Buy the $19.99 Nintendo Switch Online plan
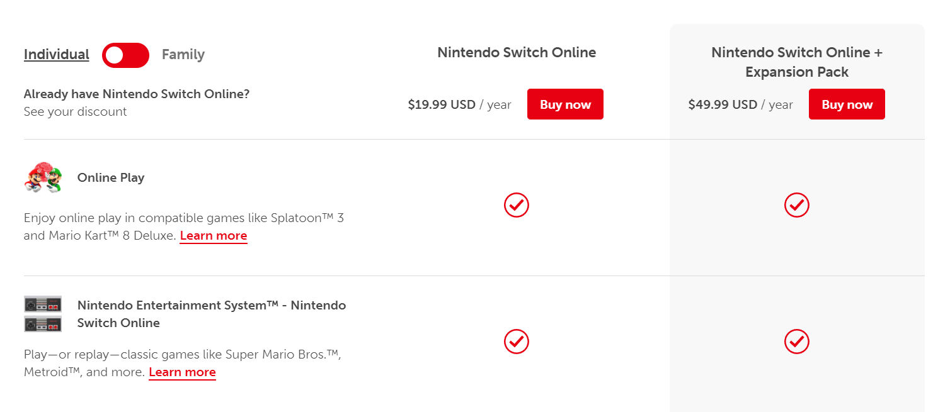 pos(565,104)
